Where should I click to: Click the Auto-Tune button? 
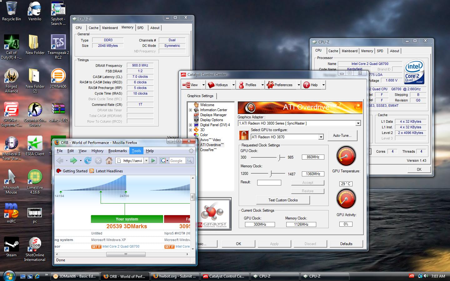[342, 136]
